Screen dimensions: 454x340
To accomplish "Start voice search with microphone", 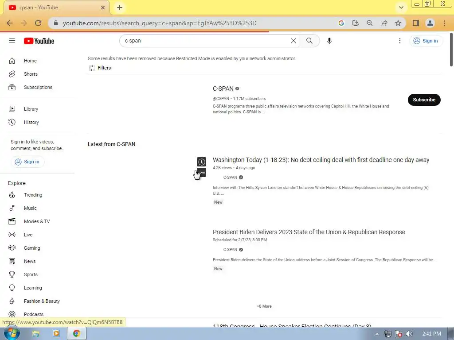I will click(x=329, y=41).
